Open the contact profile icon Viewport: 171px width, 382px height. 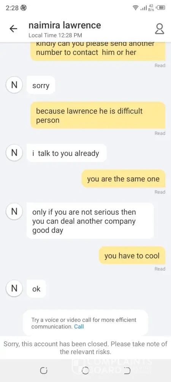159,29
